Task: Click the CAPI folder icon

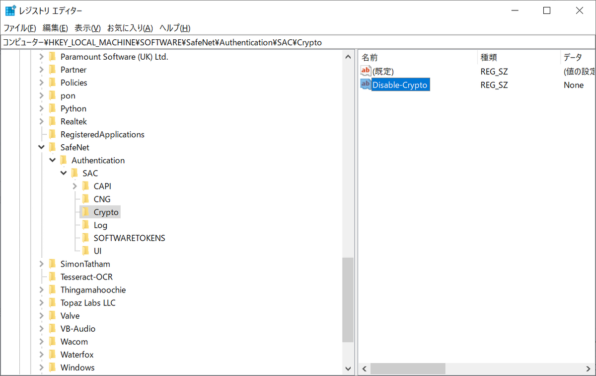Action: (85, 186)
